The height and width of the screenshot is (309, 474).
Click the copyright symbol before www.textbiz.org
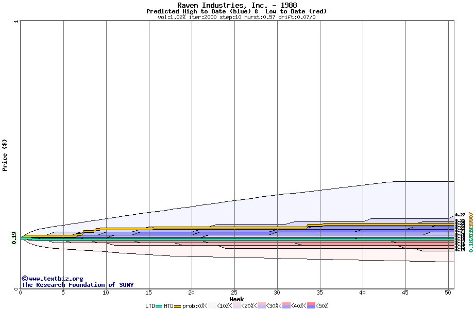click(x=24, y=279)
